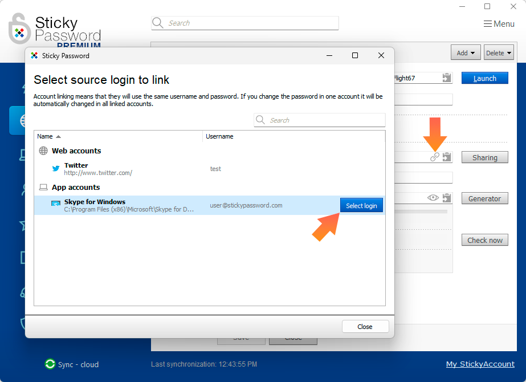Click the user@stickypassword.com username cell
The height and width of the screenshot is (382, 526).
tap(246, 205)
